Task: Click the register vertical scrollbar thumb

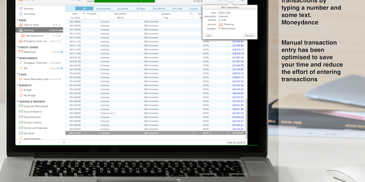Action: click(x=246, y=118)
